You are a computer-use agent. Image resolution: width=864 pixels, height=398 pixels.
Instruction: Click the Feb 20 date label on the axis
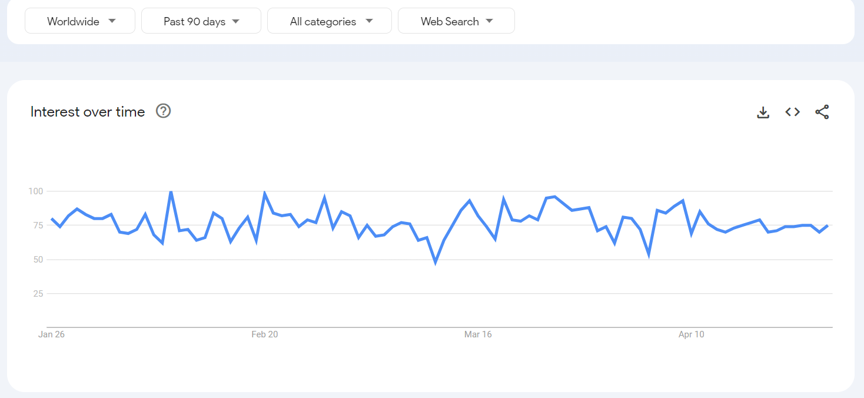(x=265, y=334)
